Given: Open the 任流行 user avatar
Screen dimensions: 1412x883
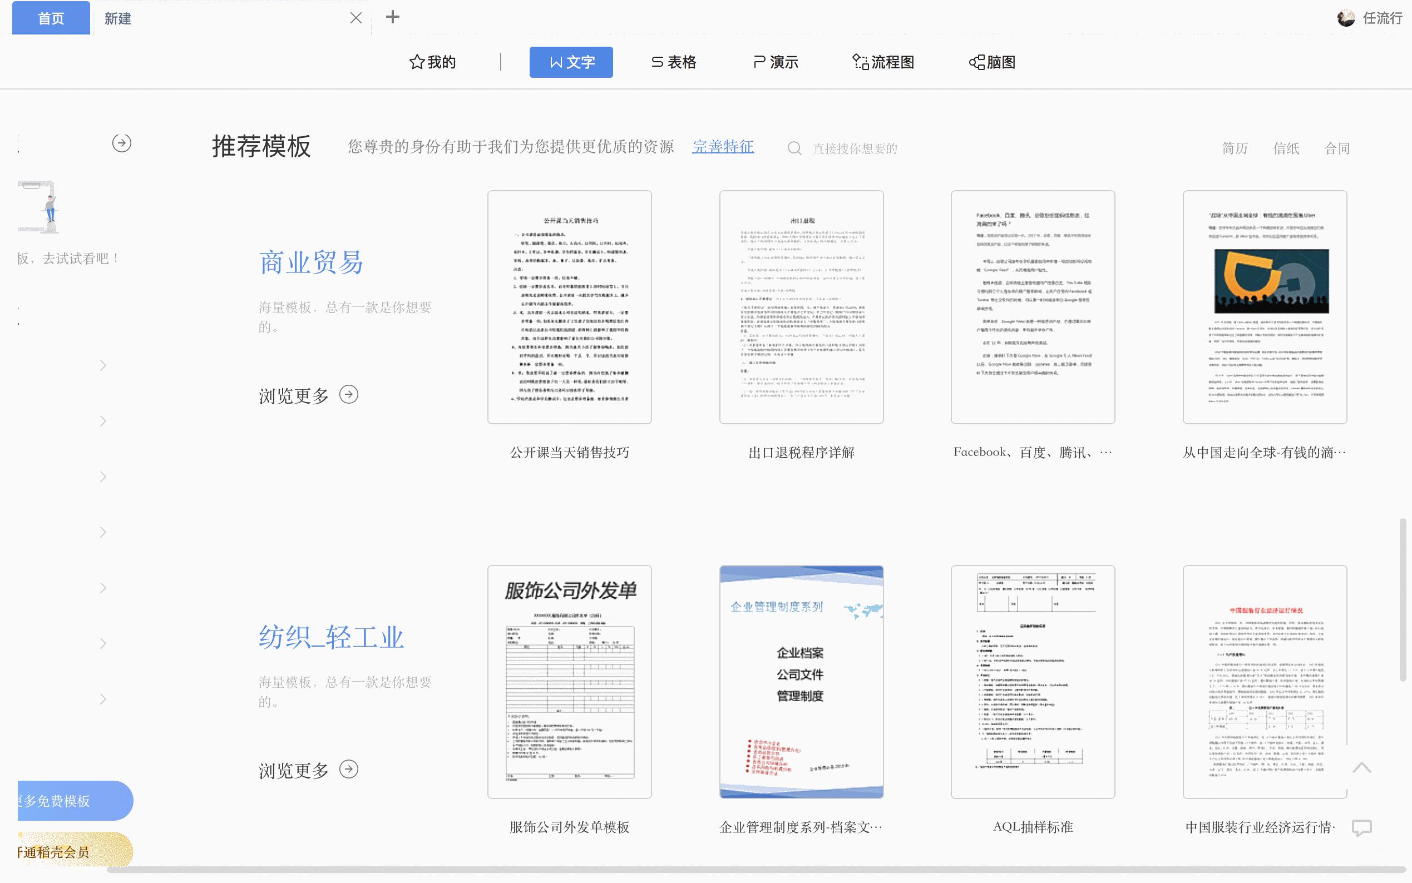Looking at the screenshot, I should point(1347,18).
